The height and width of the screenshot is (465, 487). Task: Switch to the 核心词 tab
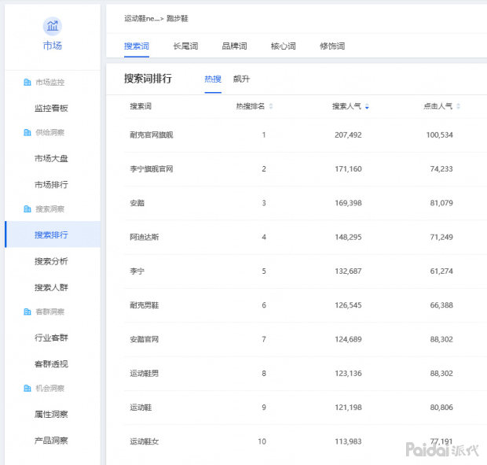284,46
